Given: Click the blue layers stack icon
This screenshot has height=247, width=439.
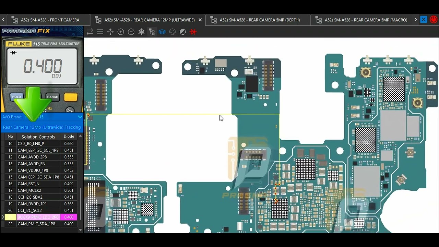Looking at the screenshot, I should pos(162,32).
